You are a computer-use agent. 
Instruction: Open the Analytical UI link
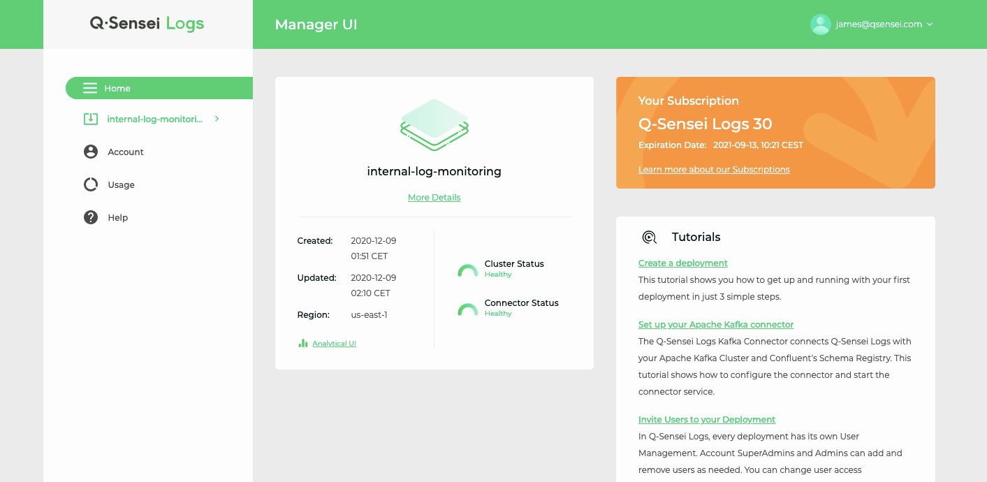pos(334,343)
